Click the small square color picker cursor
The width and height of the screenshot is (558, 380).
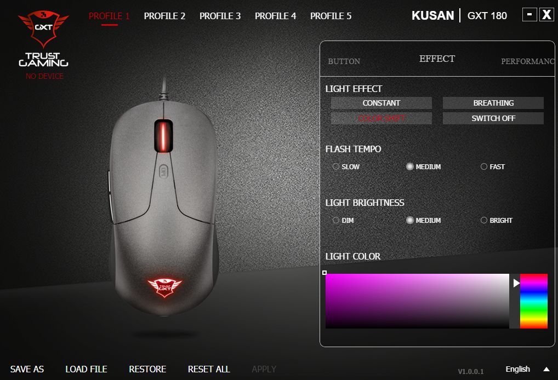click(324, 273)
